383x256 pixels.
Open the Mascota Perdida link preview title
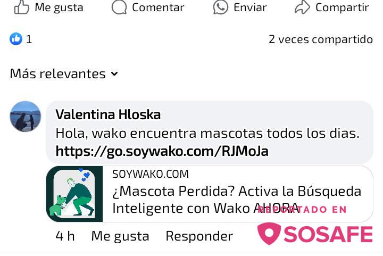tap(237, 200)
